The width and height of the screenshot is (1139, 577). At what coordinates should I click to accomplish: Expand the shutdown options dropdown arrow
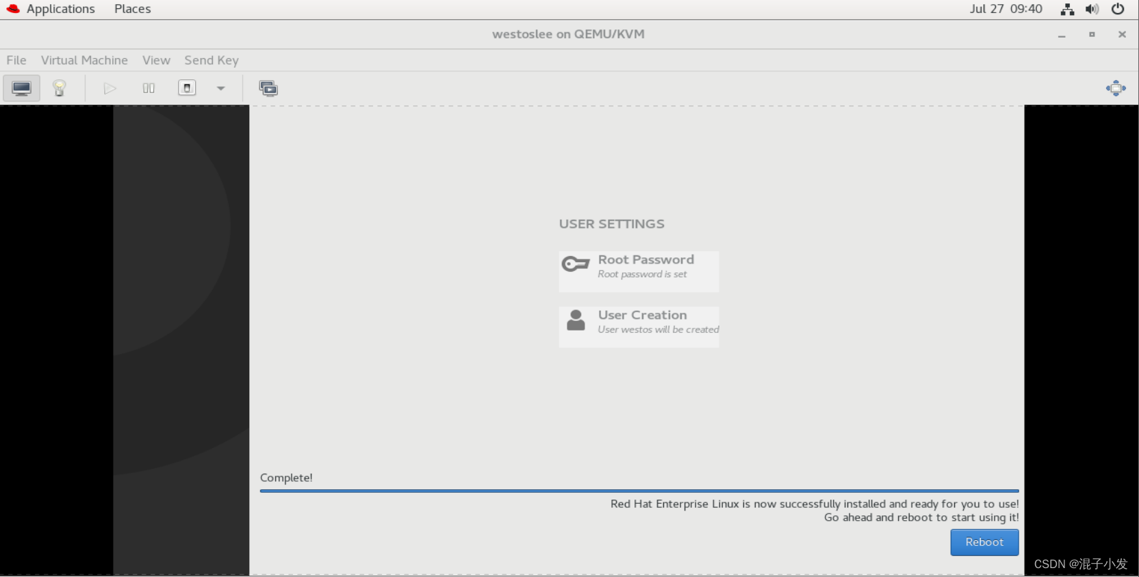(x=220, y=88)
